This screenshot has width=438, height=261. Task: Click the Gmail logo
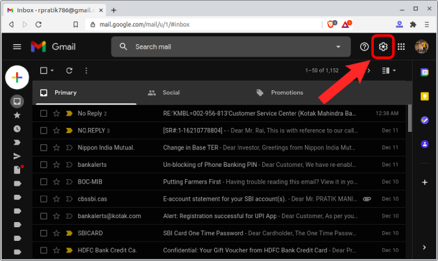point(53,47)
